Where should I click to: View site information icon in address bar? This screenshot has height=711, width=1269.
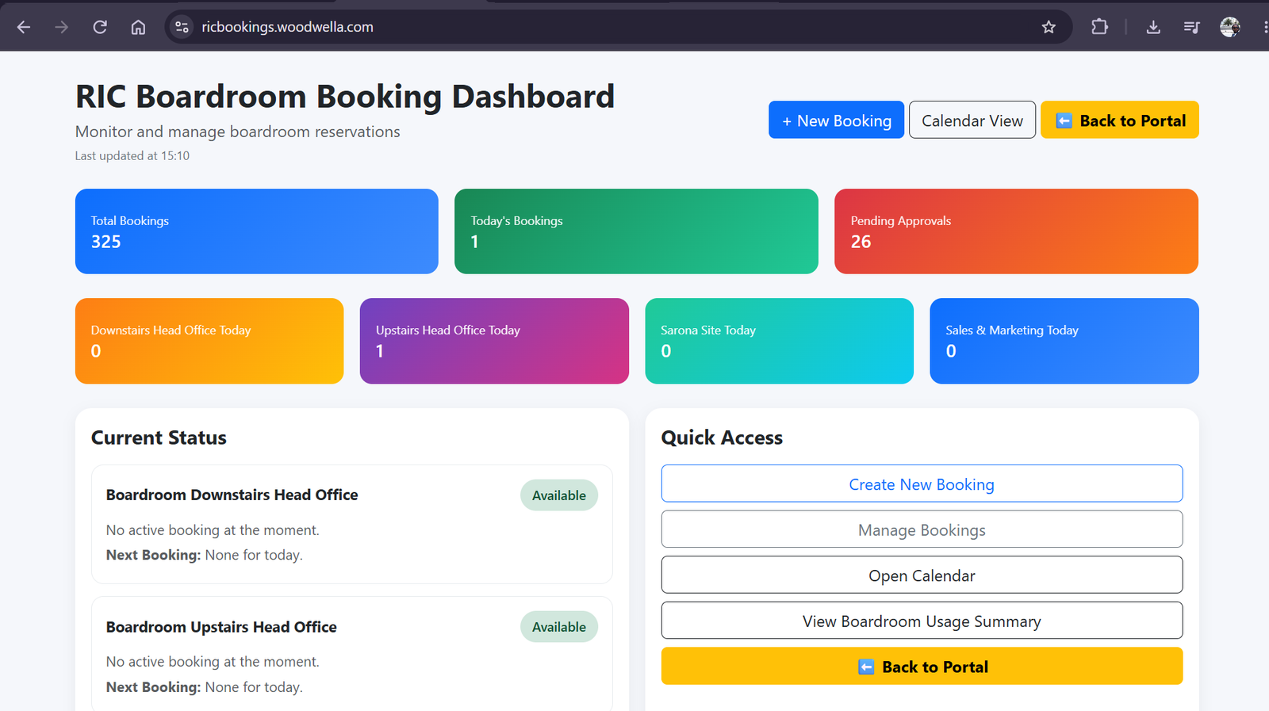182,27
